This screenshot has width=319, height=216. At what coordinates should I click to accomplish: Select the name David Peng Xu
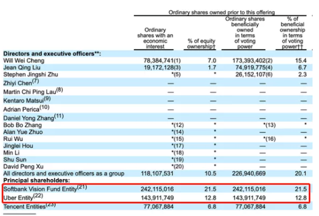click(23, 167)
